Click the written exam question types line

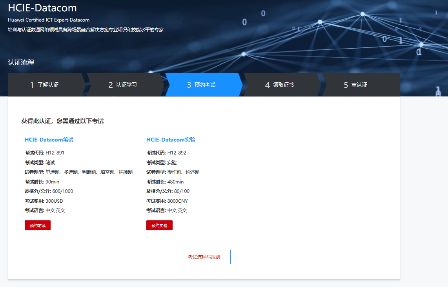(x=78, y=172)
